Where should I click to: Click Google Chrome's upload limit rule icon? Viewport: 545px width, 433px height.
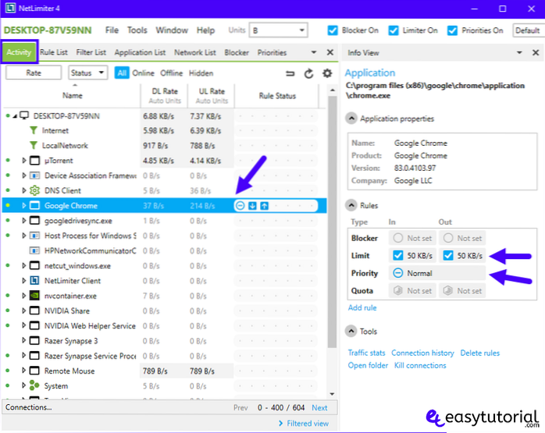[x=264, y=206]
